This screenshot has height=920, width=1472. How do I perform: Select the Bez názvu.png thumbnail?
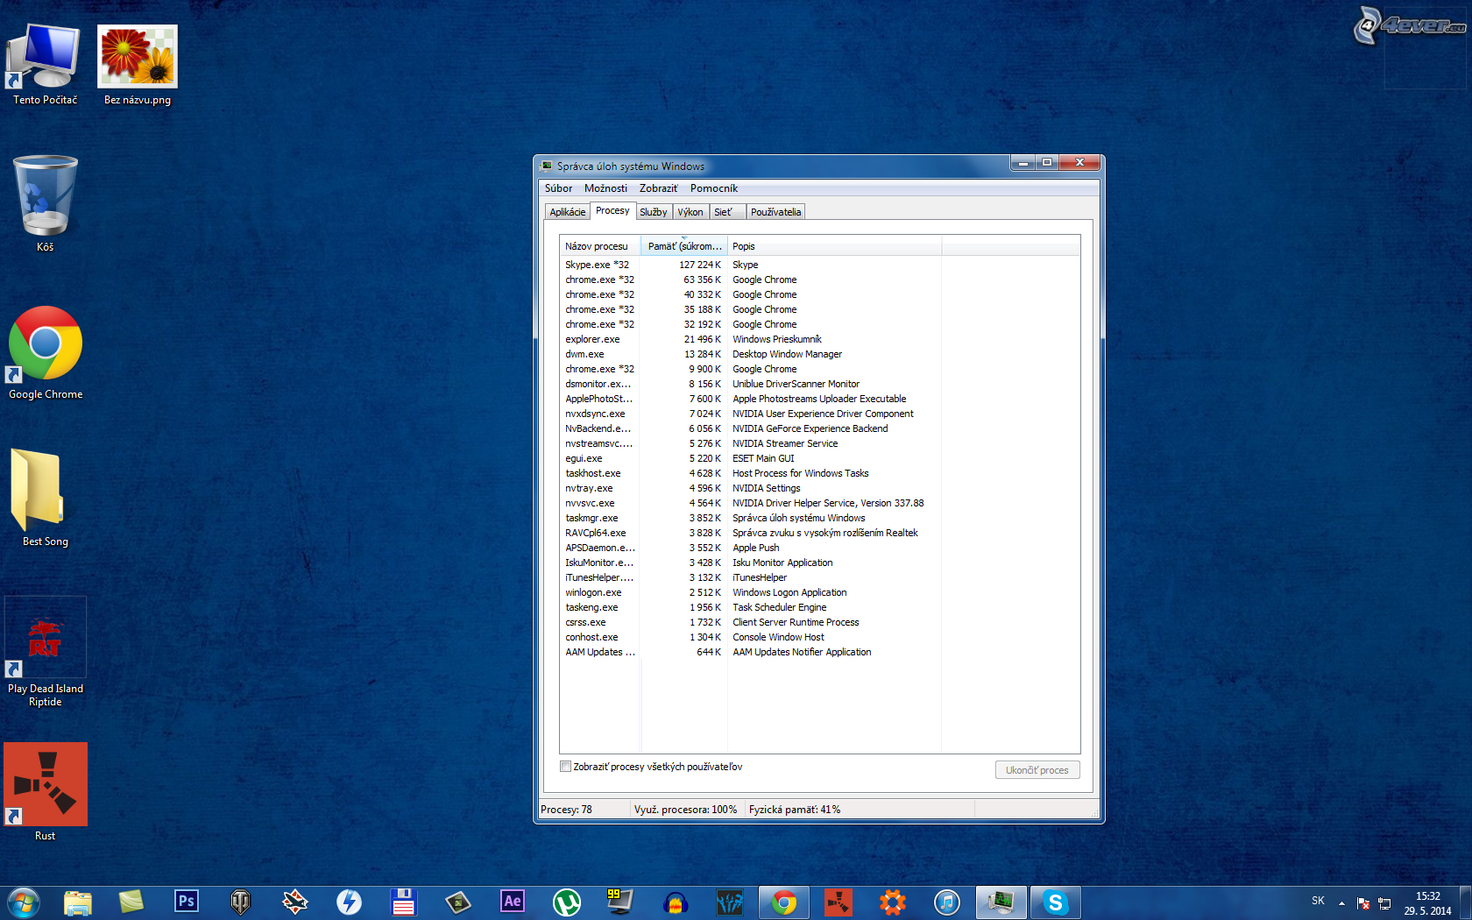138,57
